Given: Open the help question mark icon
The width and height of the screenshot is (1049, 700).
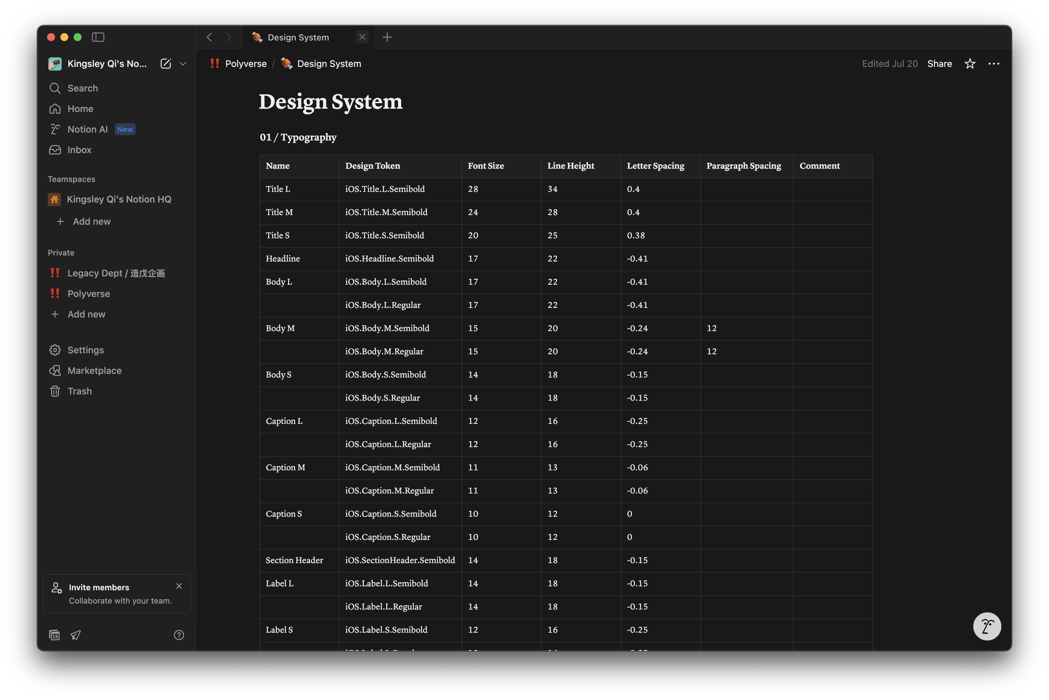Looking at the screenshot, I should pyautogui.click(x=179, y=635).
